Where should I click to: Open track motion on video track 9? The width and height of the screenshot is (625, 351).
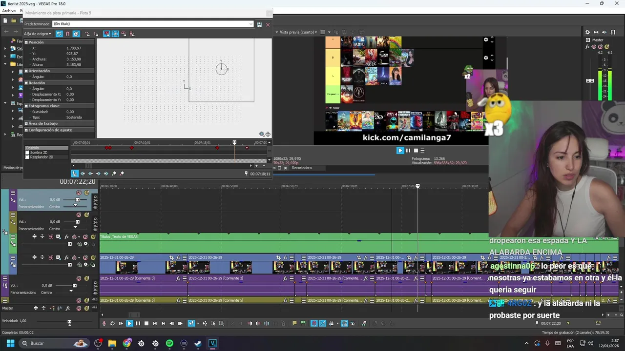click(x=58, y=257)
